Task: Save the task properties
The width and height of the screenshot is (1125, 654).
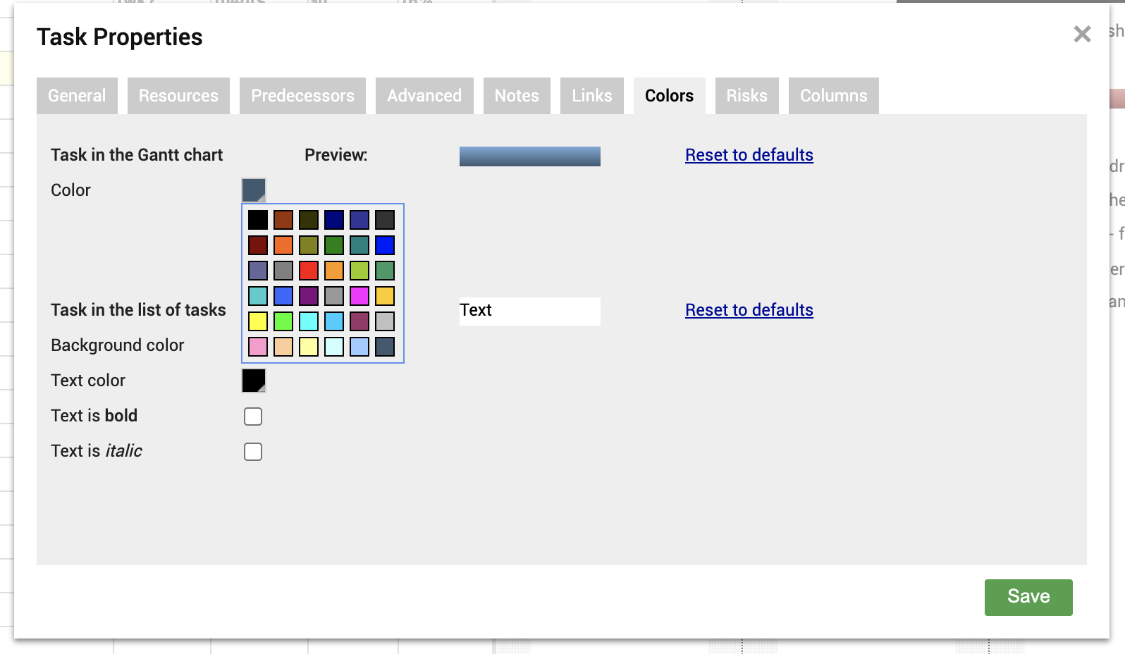Action: pos(1028,598)
